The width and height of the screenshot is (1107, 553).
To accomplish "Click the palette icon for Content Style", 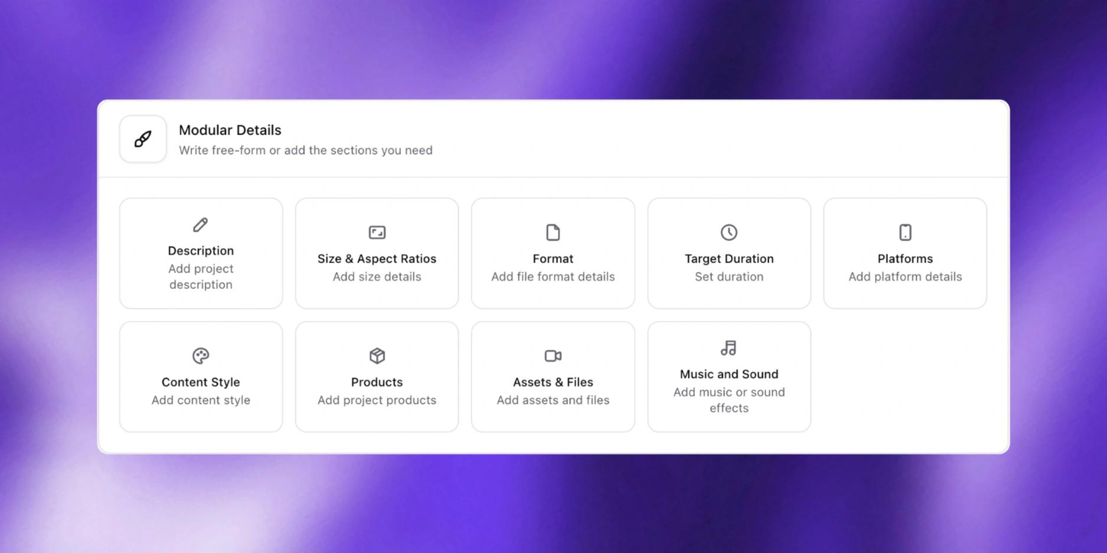I will (x=201, y=355).
